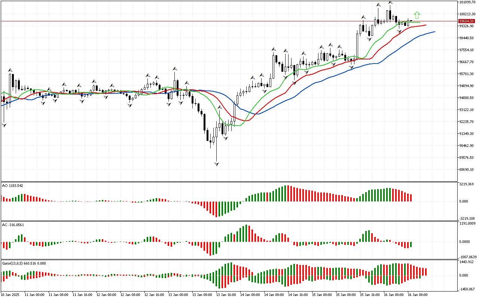This screenshot has width=479, height=299.
Task: Click AC scale value -1007.0639
Action: pos(468,257)
